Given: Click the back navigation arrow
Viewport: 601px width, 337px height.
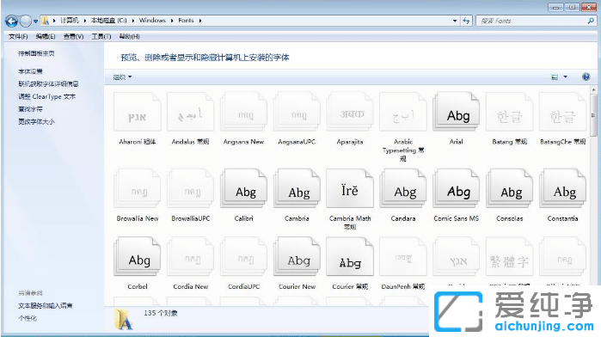Looking at the screenshot, I should pyautogui.click(x=11, y=21).
